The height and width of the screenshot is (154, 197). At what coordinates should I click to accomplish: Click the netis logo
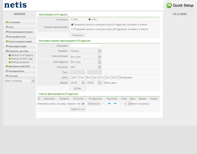pyautogui.click(x=16, y=5)
